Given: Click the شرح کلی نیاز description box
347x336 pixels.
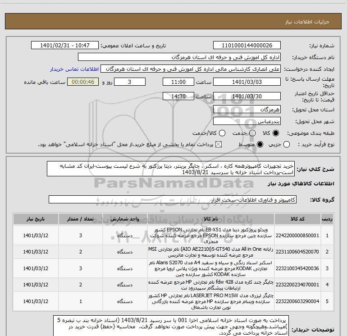Looking at the screenshot, I should (171, 169).
